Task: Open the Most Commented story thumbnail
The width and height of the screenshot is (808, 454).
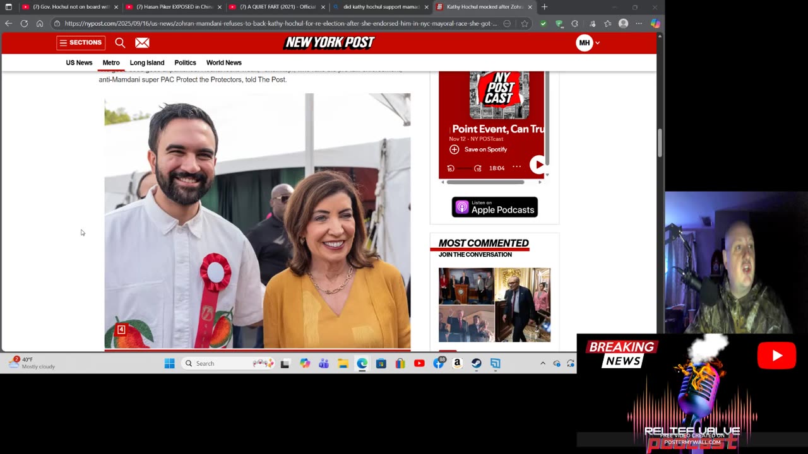Action: tap(494, 305)
